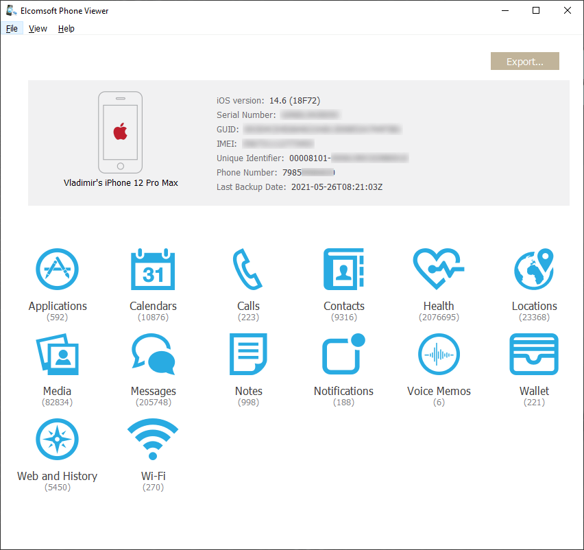This screenshot has width=584, height=550.
Task: Open the Locations globe icon
Action: 534,269
